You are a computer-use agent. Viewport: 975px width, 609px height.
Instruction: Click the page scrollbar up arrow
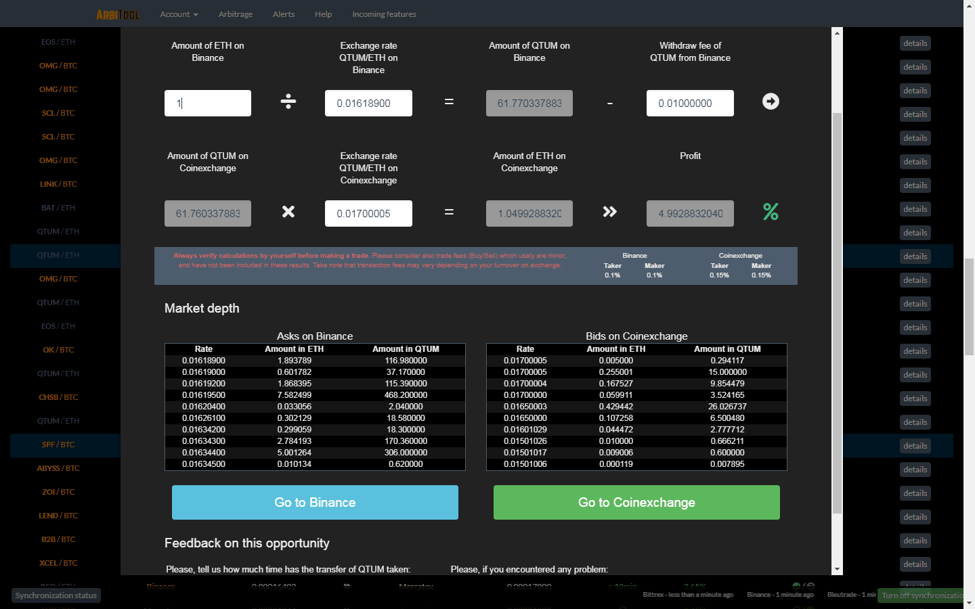point(970,5)
